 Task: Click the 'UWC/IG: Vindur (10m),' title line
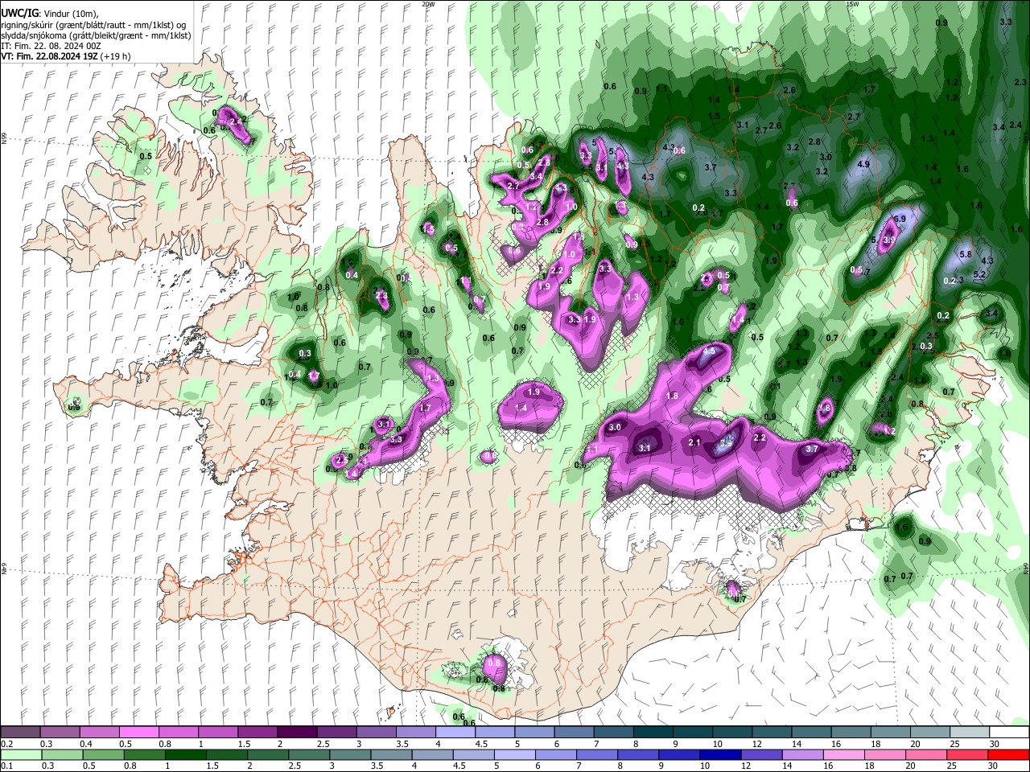pyautogui.click(x=51, y=14)
